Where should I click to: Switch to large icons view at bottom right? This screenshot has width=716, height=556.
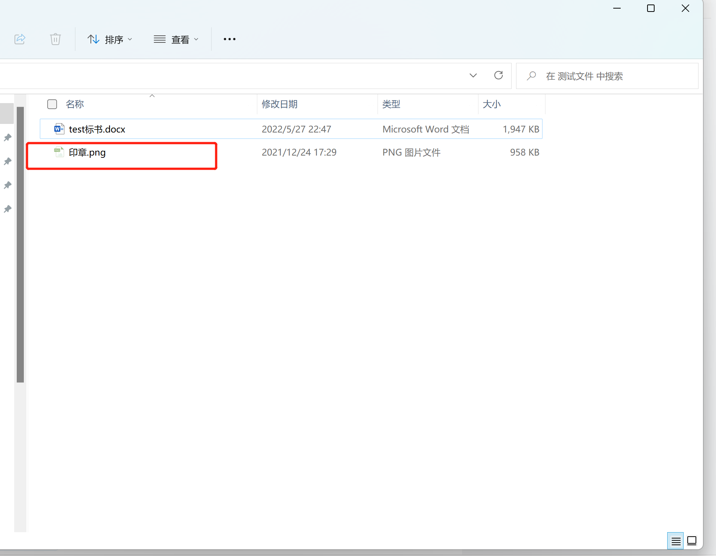692,541
